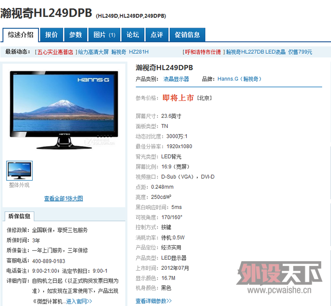This screenshot has width=331, height=306.
Task: Click the 查看全部1张大图 link
Action: [x=63, y=198]
